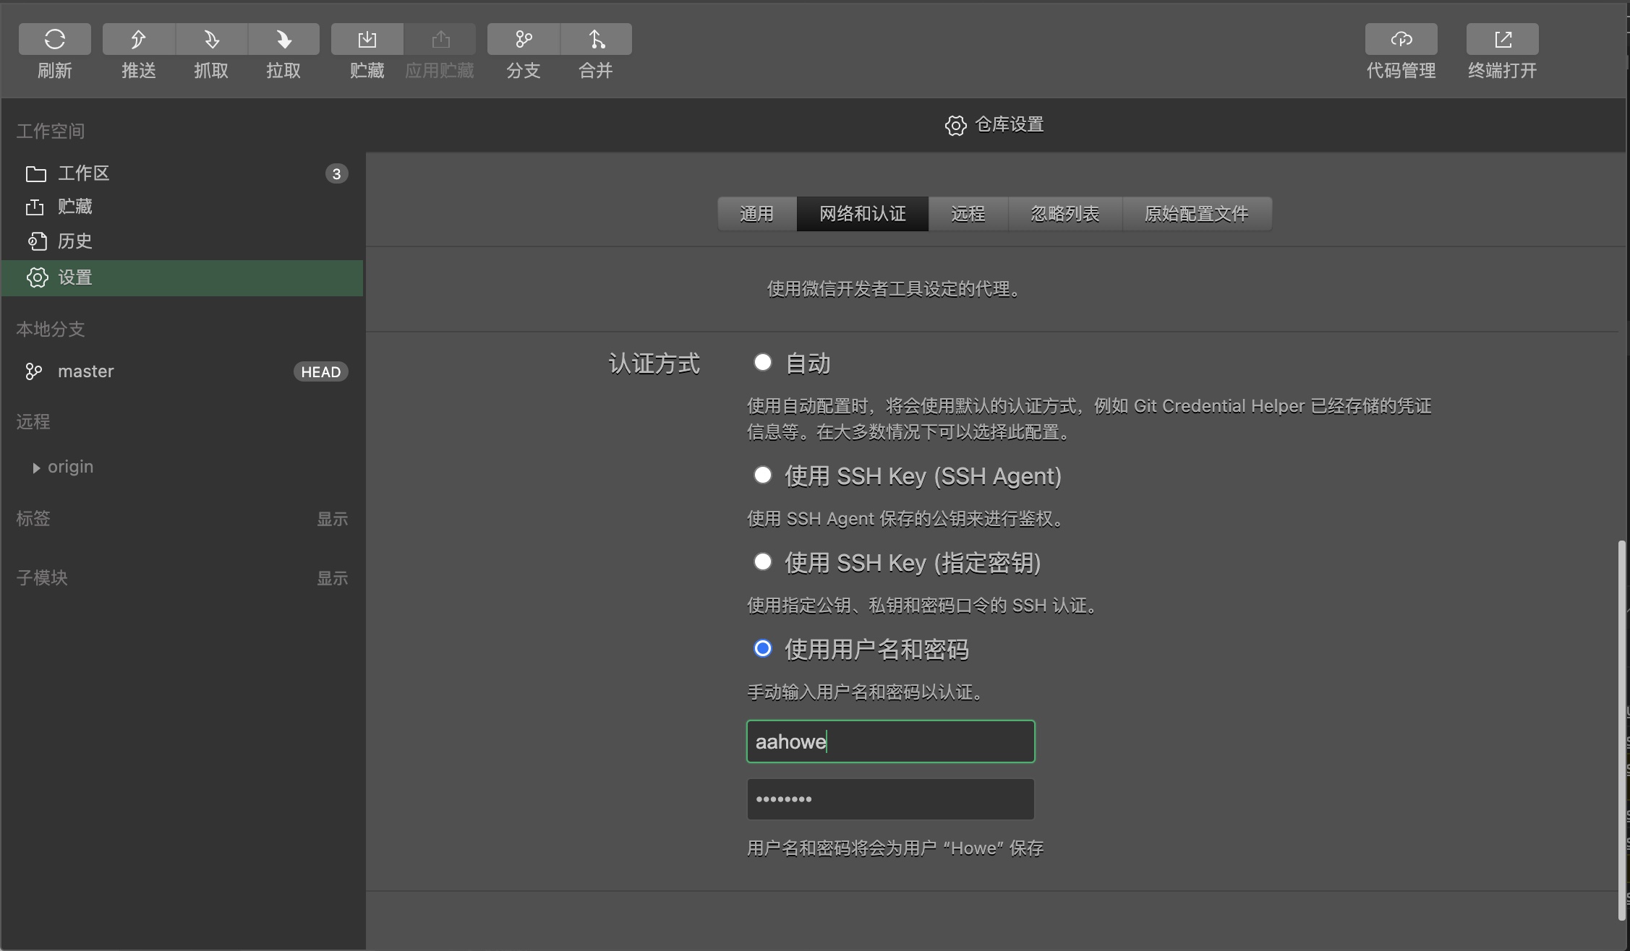Screen dimensions: 1630x951
Task: Show submodules with 显示 beside 子模块
Action: [x=333, y=578]
